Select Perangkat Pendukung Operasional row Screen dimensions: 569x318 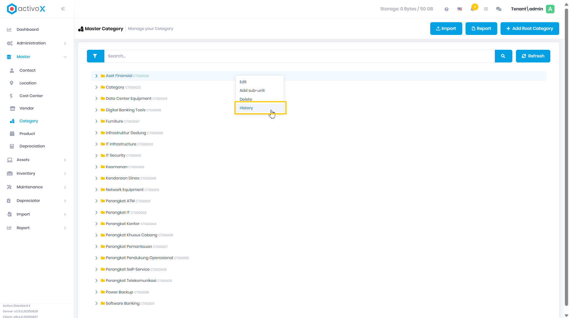click(318, 258)
